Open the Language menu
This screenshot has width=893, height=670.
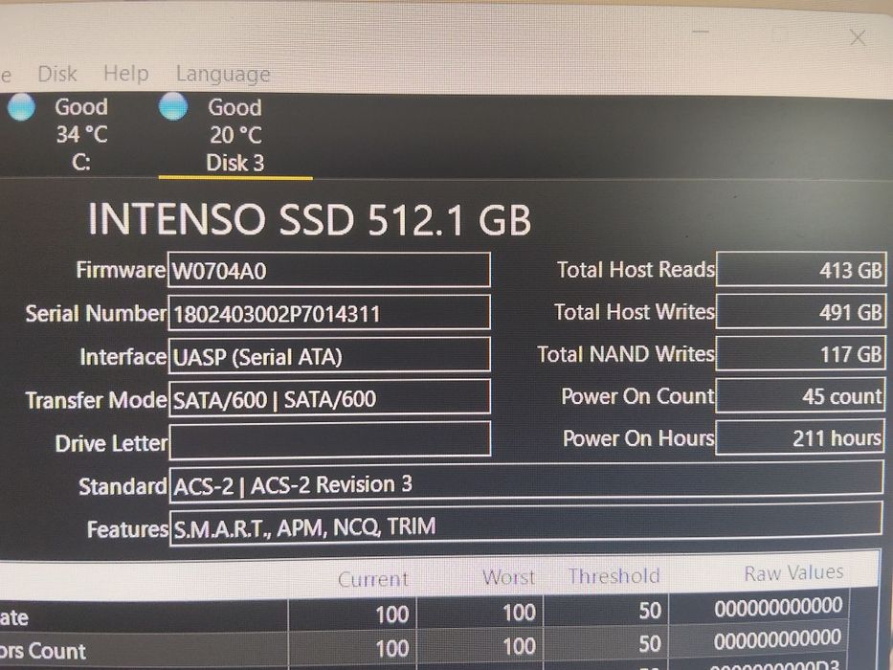[x=223, y=74]
